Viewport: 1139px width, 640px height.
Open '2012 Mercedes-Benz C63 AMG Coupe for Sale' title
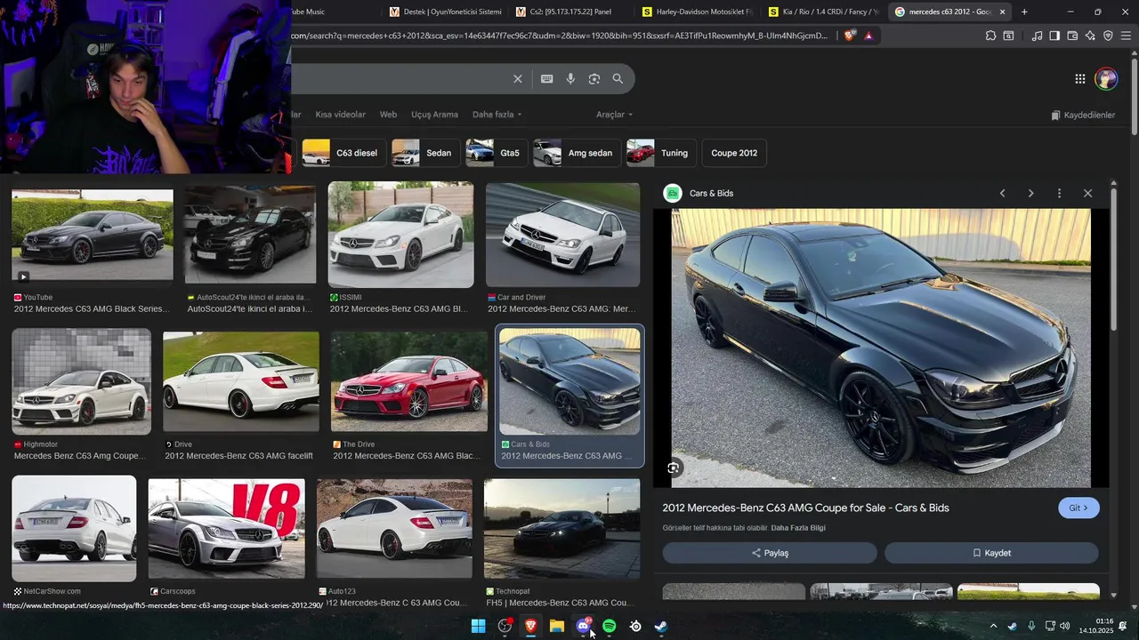click(x=805, y=508)
